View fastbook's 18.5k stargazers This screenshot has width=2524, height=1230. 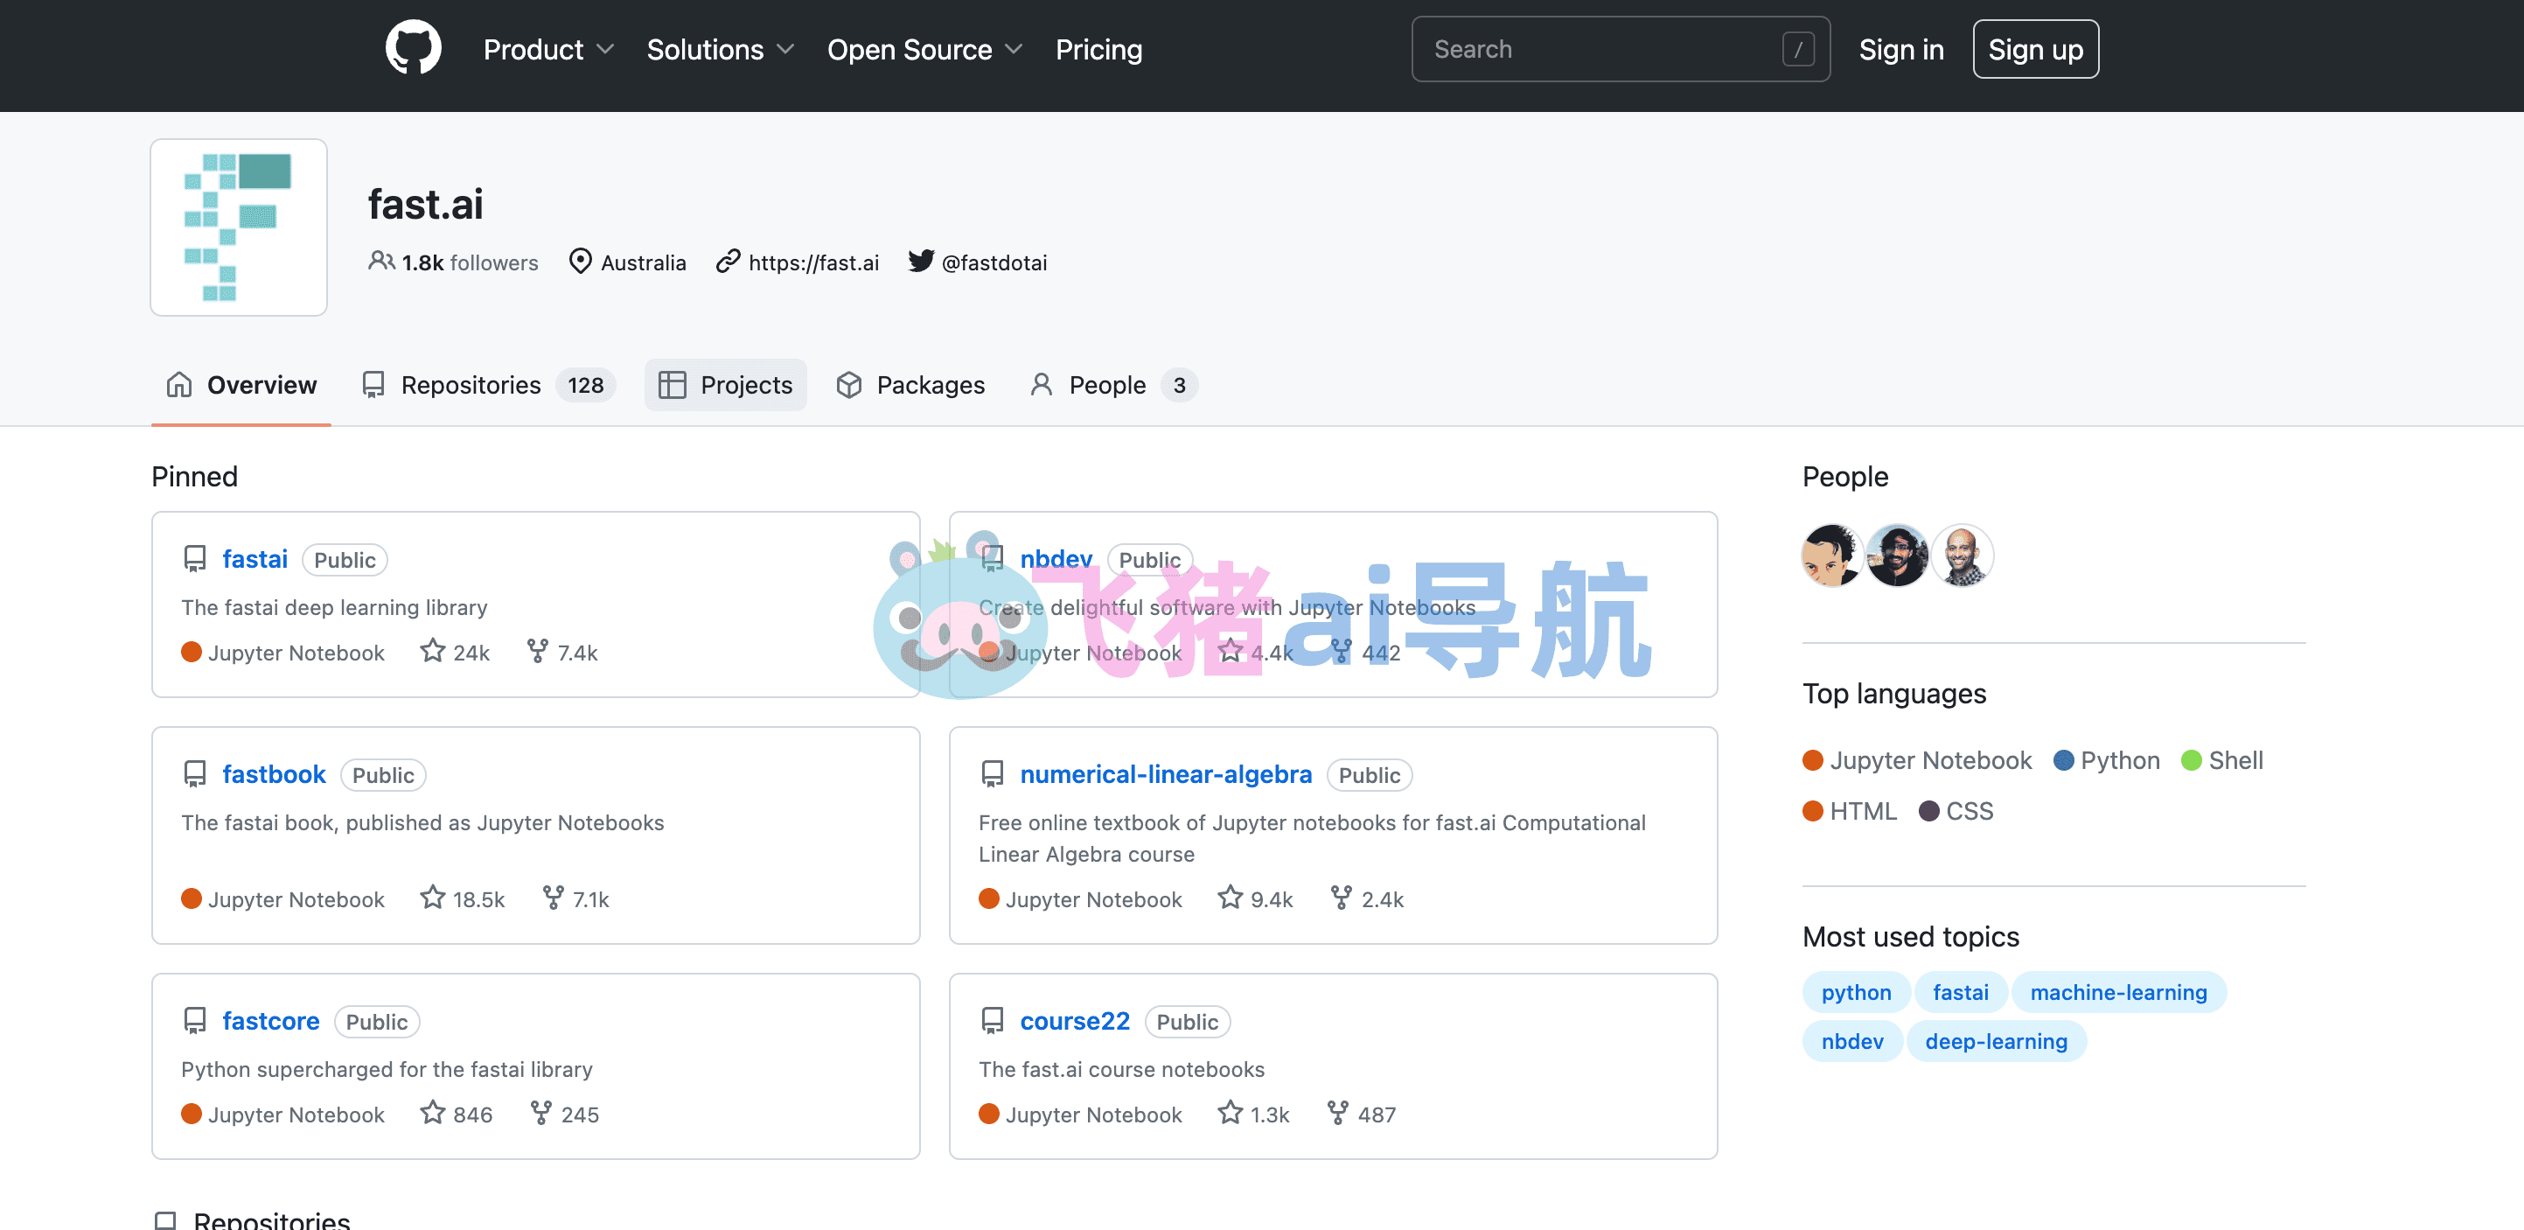point(463,898)
